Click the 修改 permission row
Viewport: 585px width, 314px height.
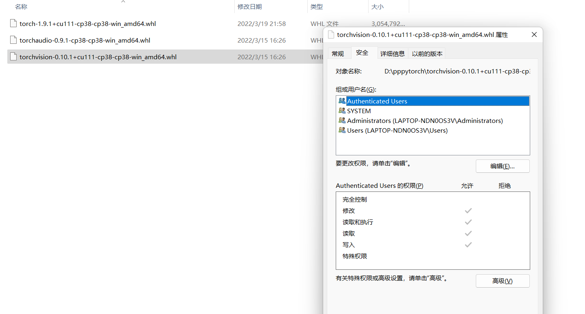click(x=433, y=211)
